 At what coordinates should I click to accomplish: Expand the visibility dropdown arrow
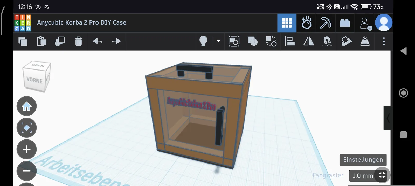pyautogui.click(x=218, y=41)
